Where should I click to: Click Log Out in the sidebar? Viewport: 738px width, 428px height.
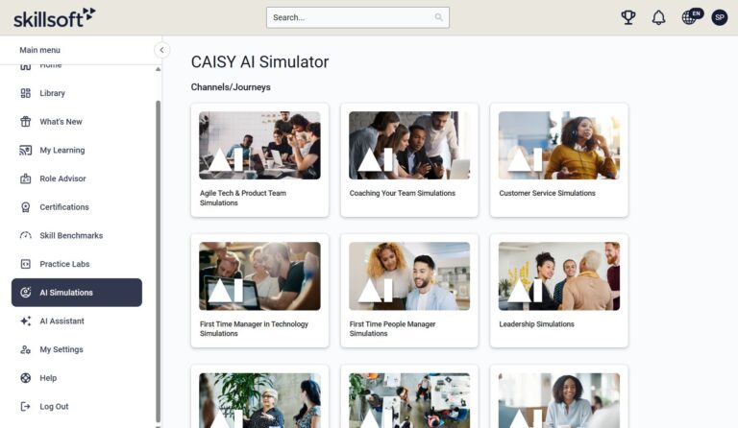[54, 406]
